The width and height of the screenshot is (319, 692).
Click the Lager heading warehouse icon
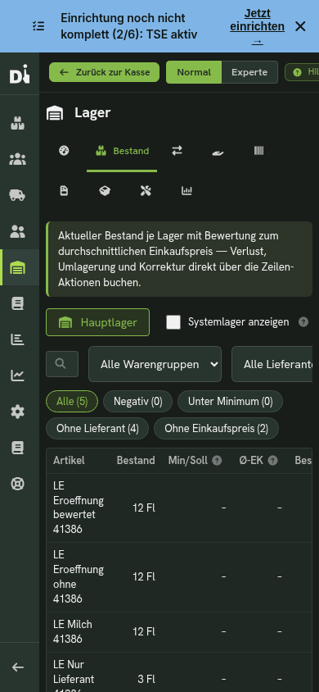55,113
